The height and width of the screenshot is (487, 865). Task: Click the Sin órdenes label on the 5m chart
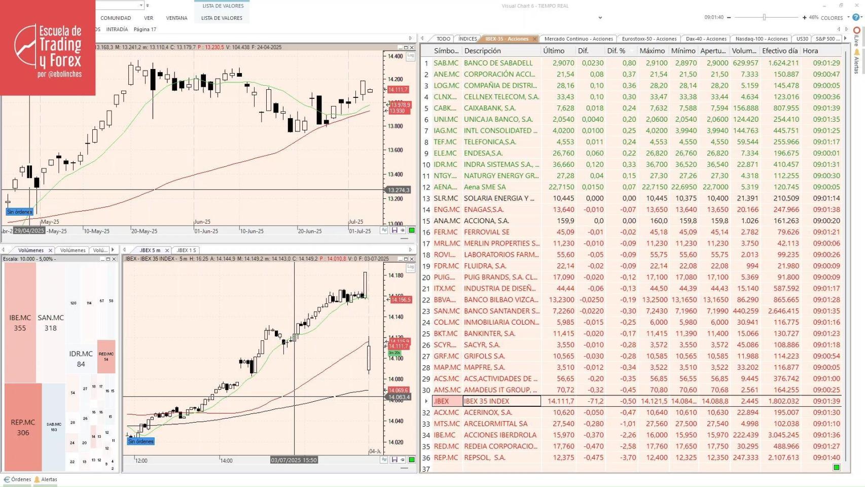pyautogui.click(x=140, y=441)
